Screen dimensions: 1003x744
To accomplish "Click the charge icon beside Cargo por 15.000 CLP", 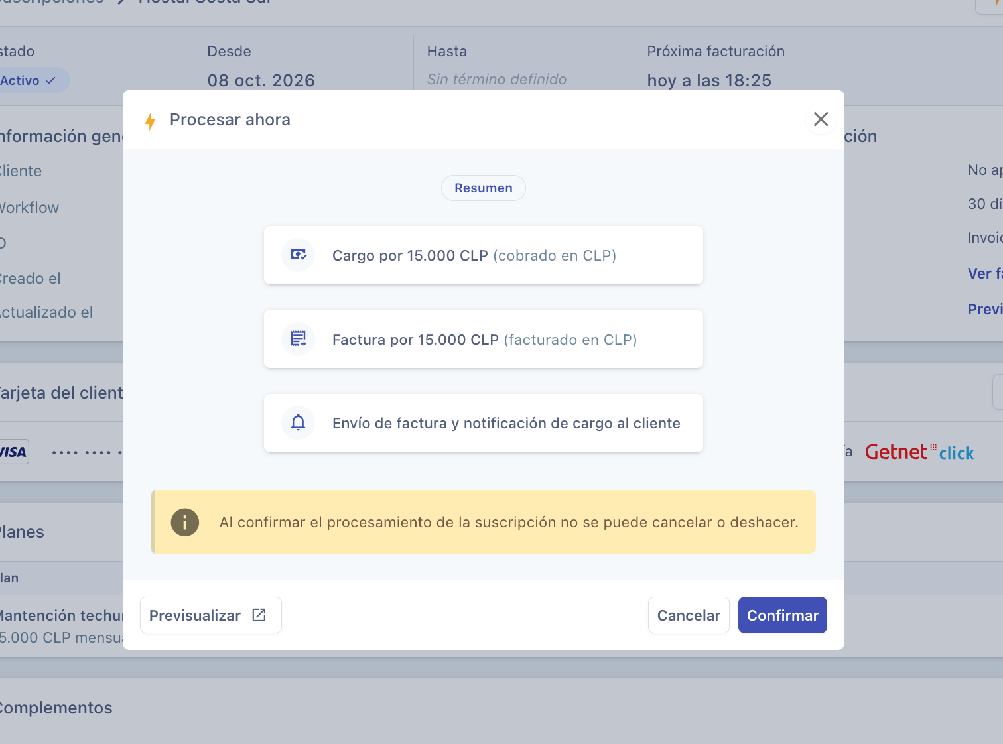I will pyautogui.click(x=299, y=255).
